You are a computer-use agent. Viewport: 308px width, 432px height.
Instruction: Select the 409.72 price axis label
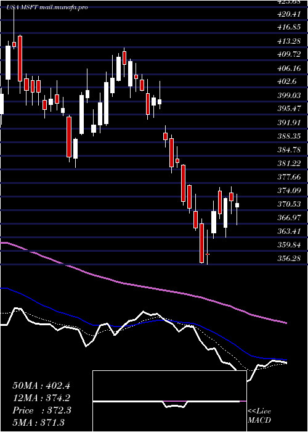click(x=289, y=54)
